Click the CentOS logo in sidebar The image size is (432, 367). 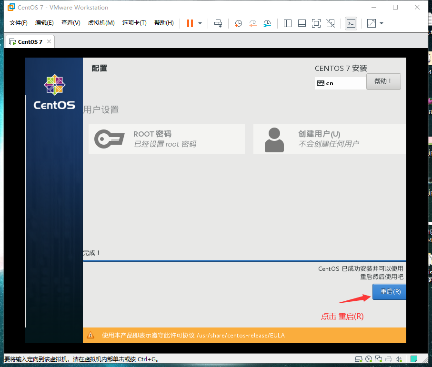click(54, 92)
